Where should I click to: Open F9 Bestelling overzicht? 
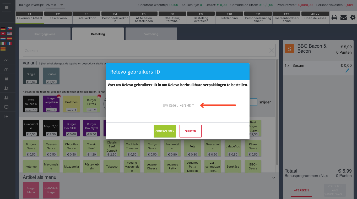click(x=201, y=18)
